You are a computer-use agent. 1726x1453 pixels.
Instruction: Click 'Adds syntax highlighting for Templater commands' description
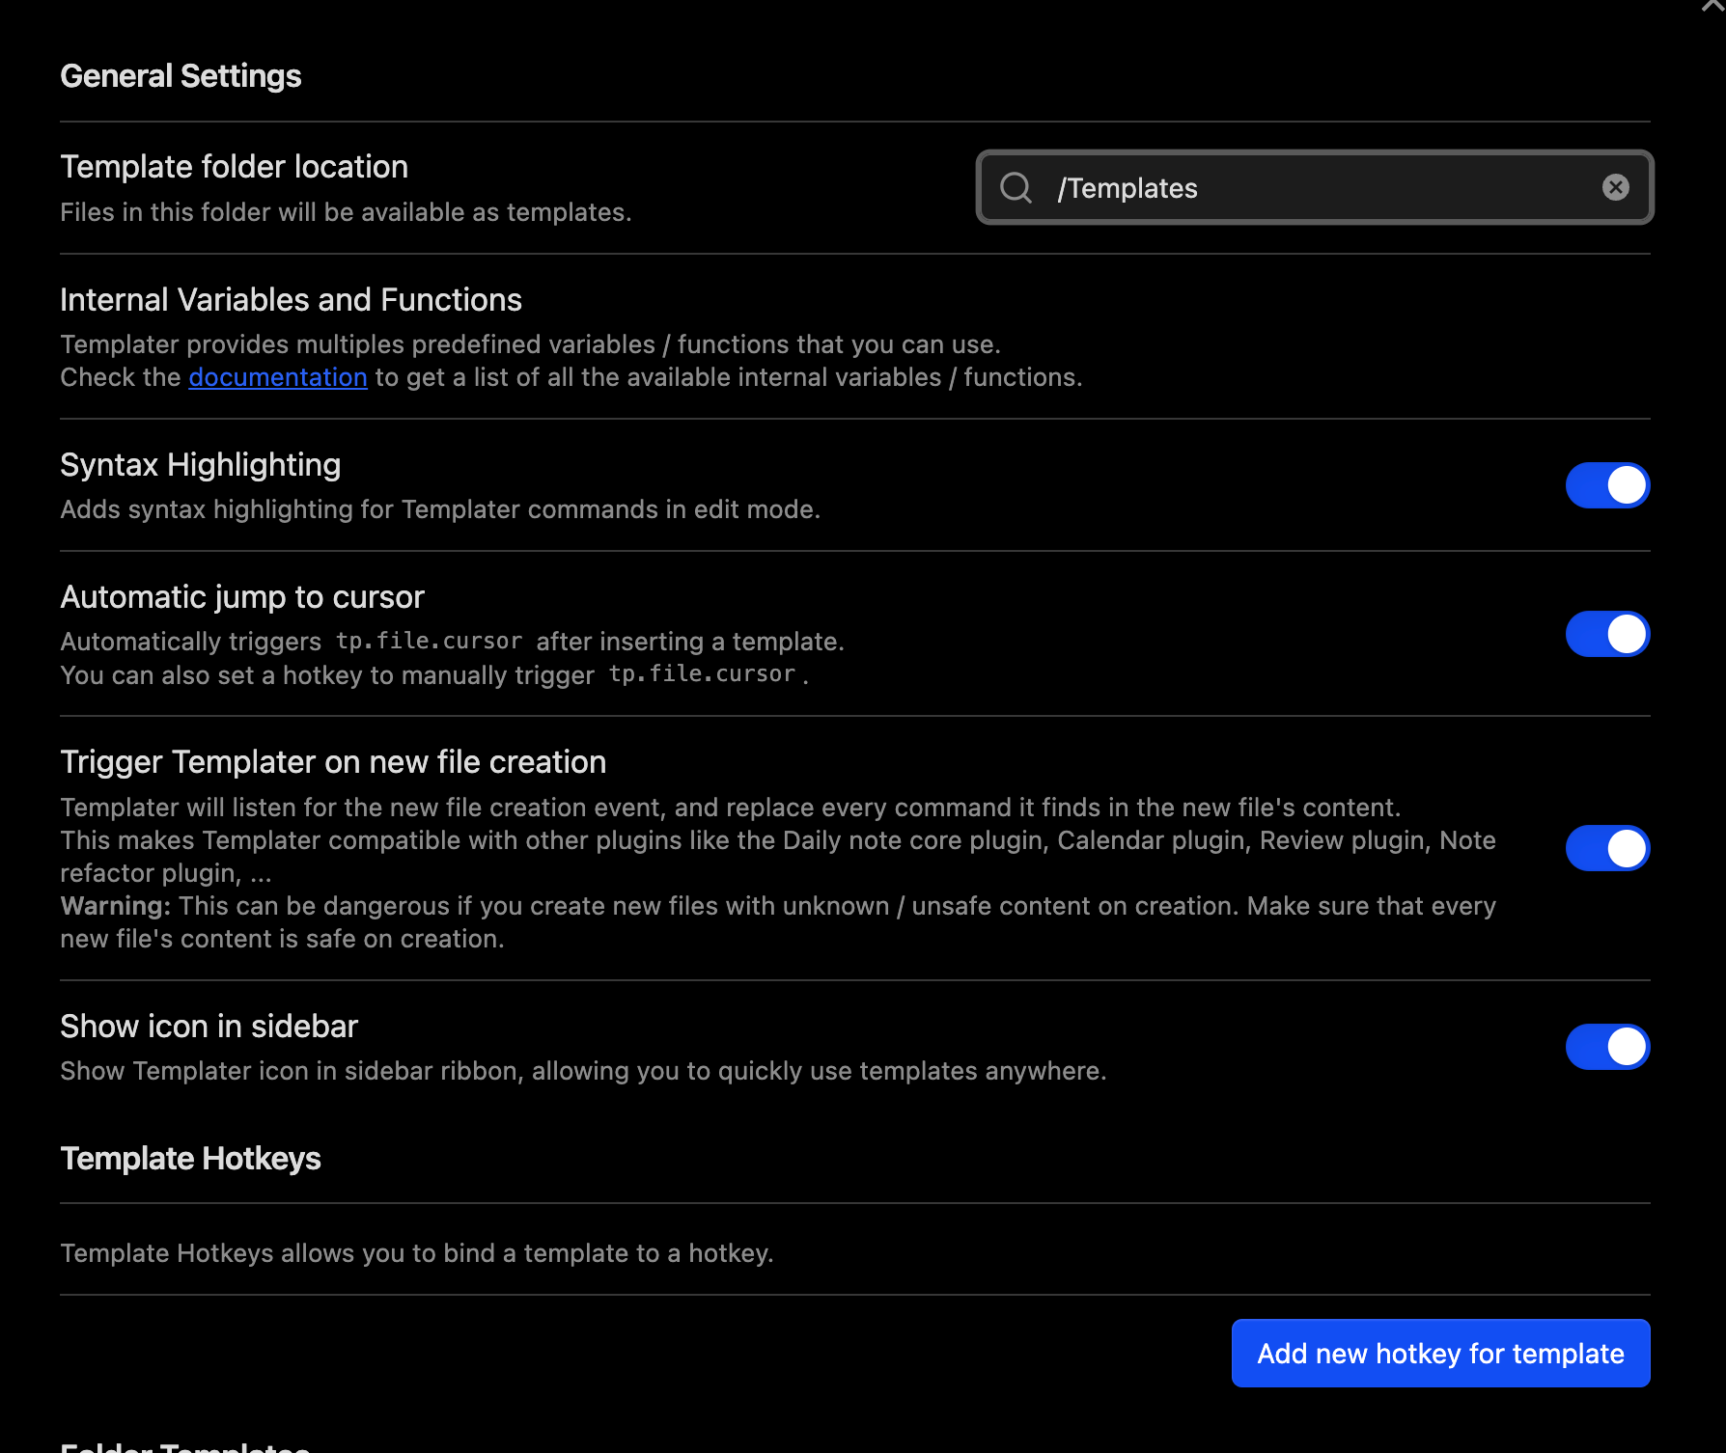(x=440, y=509)
